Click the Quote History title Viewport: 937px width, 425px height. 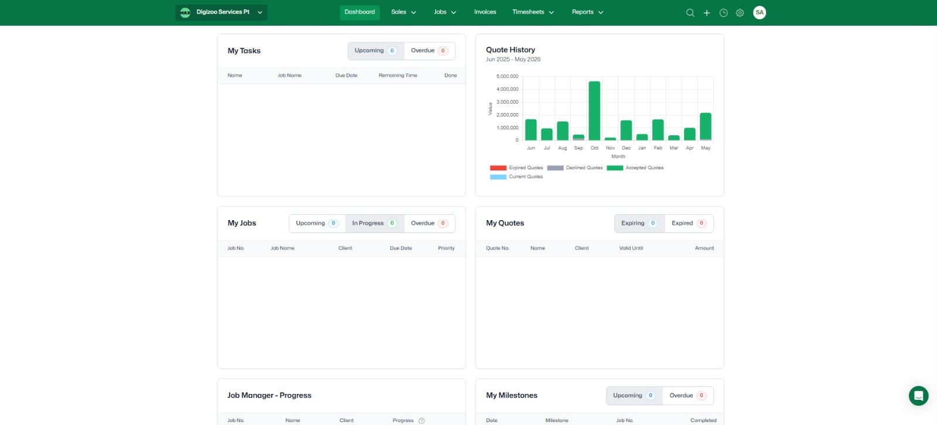click(511, 50)
